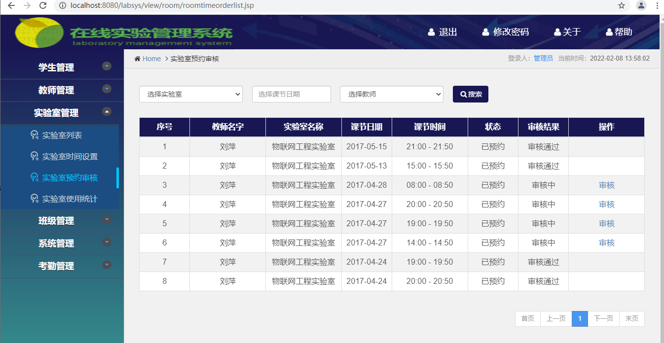Click the 实验室预约审核 breadcrumb text
The image size is (664, 343).
pos(195,59)
